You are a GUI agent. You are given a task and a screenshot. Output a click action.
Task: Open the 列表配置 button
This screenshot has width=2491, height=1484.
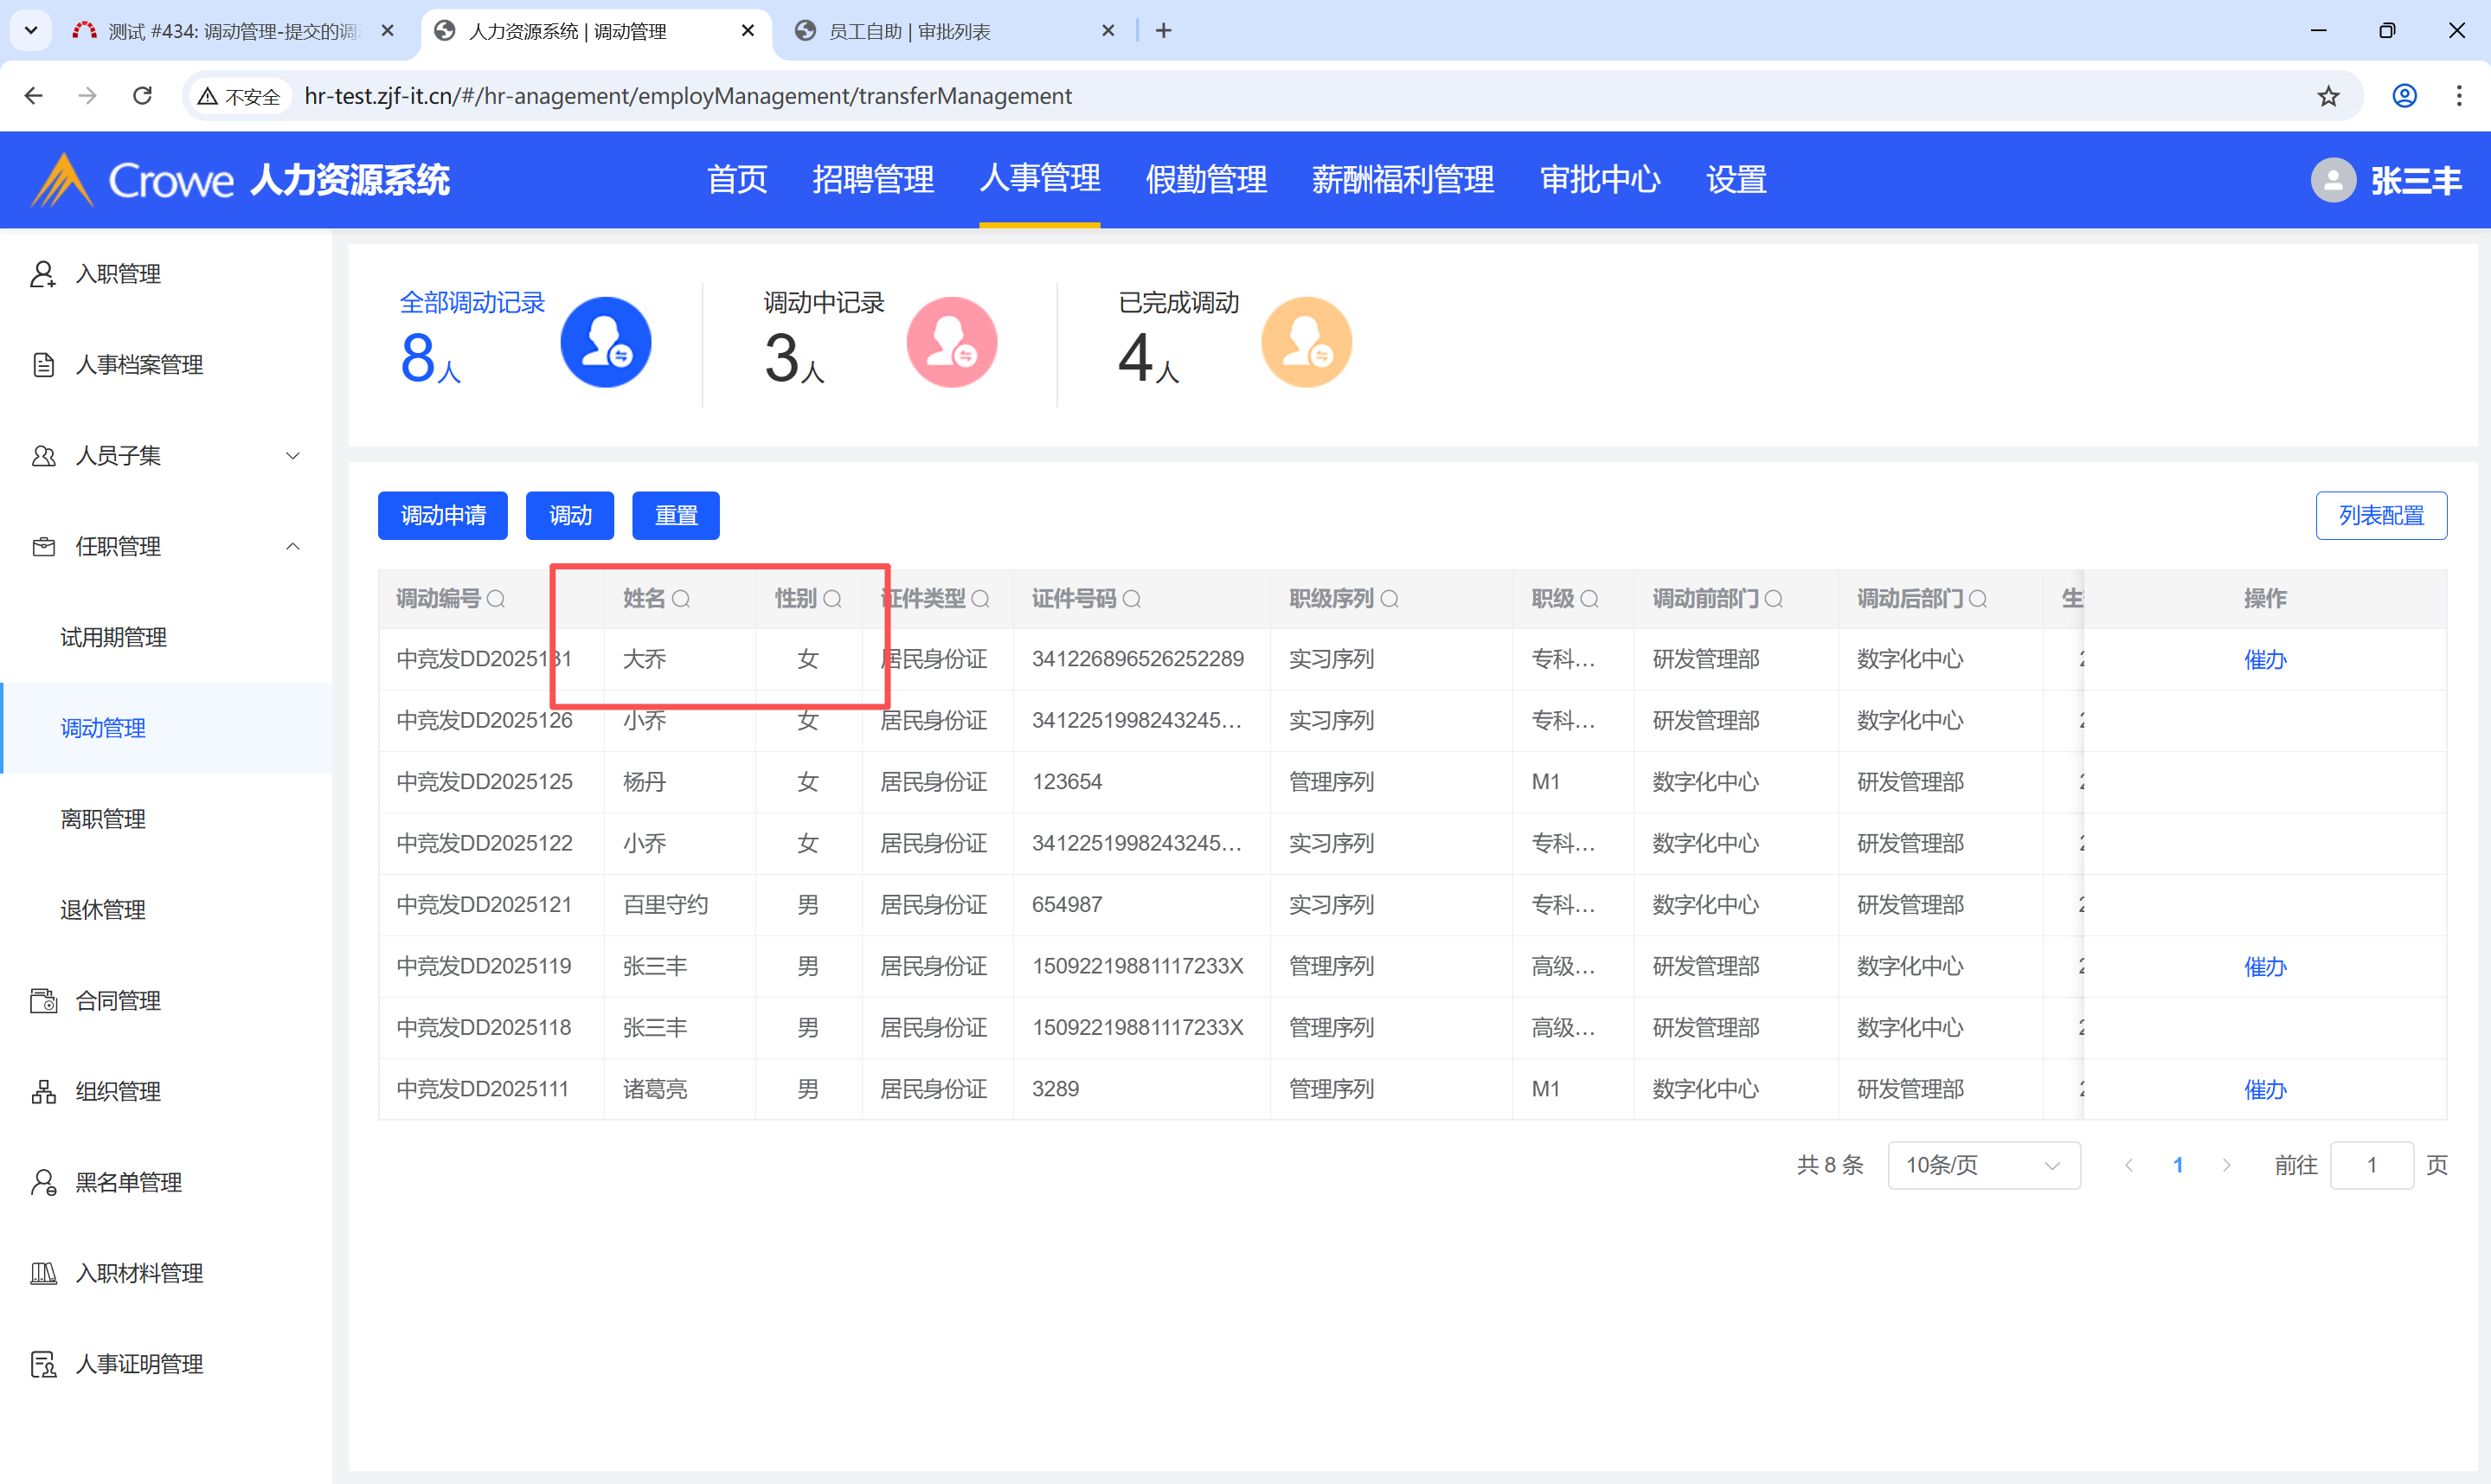(x=2380, y=516)
